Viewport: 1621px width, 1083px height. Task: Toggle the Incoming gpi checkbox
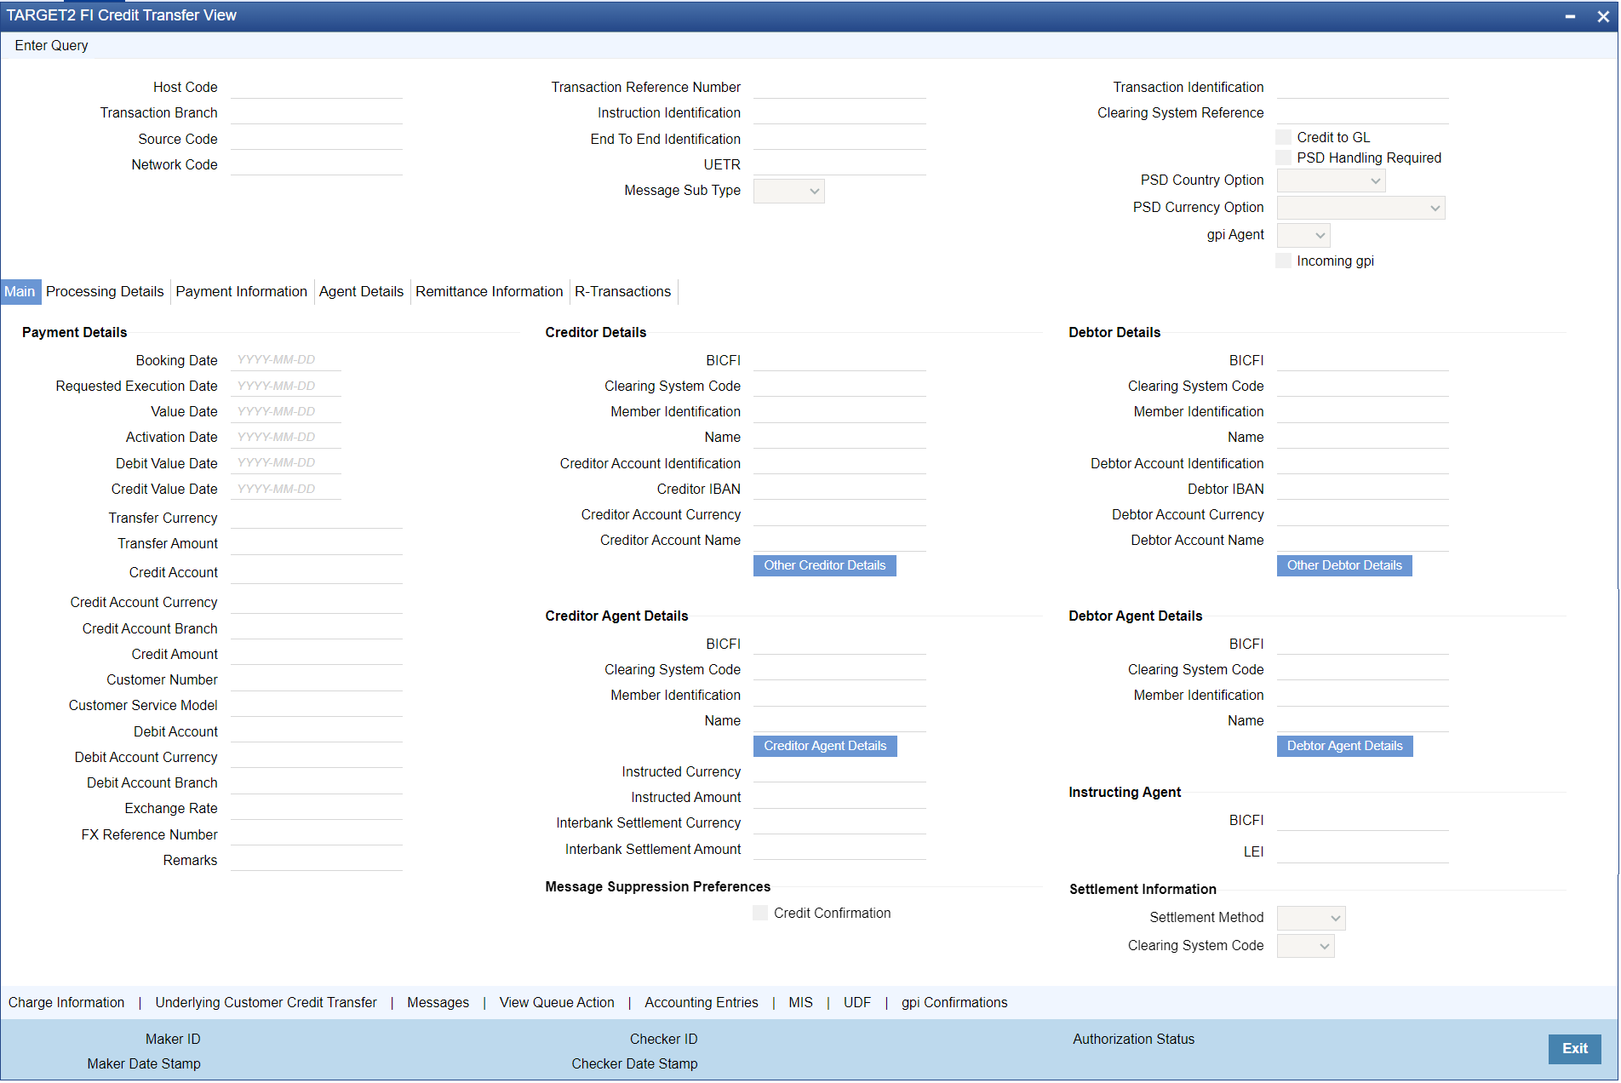tap(1284, 261)
